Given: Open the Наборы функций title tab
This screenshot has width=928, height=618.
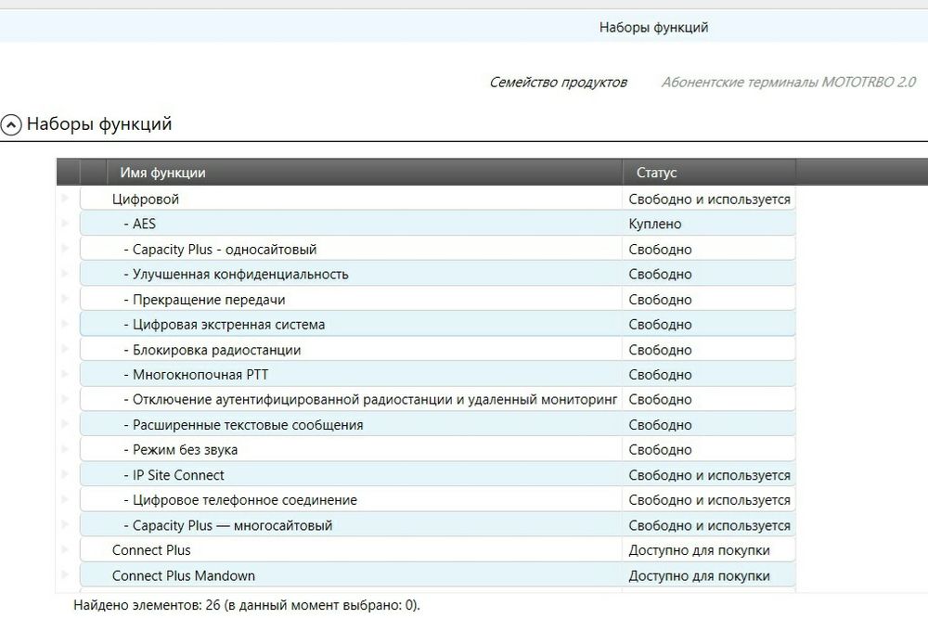Looking at the screenshot, I should tap(653, 28).
